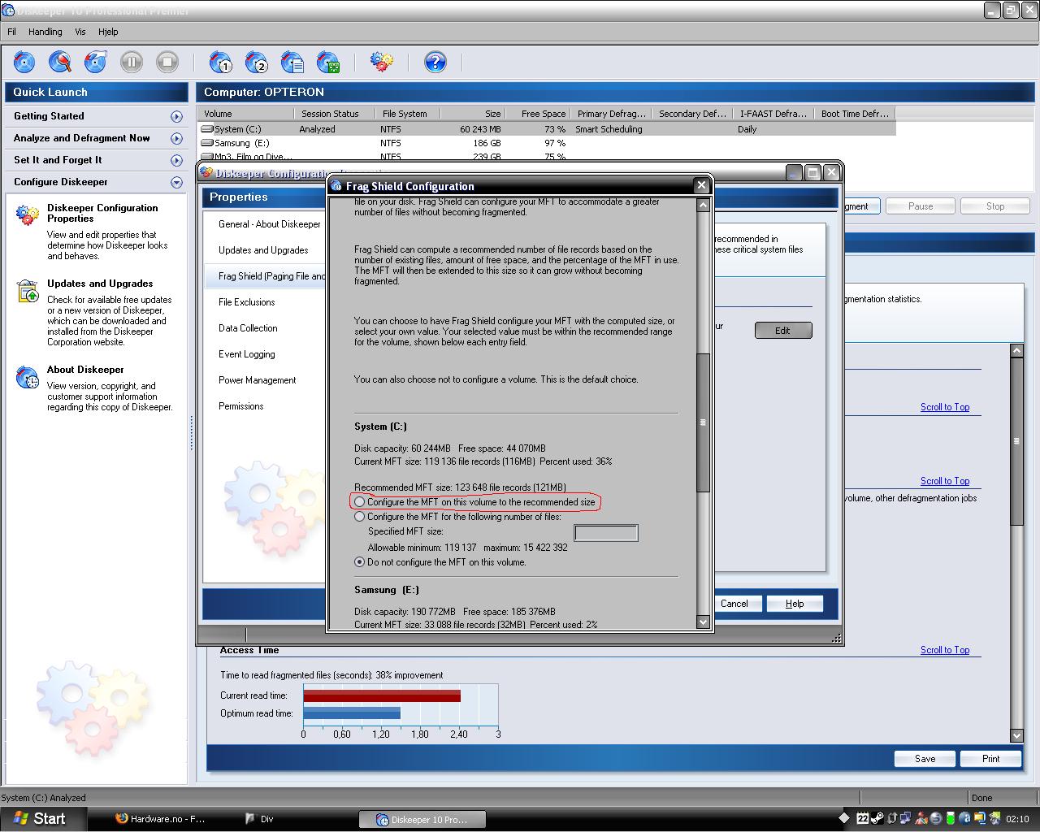The image size is (1040, 832).
Task: Click the first Diskeeper disc toolbar icon
Action: pyautogui.click(x=24, y=62)
